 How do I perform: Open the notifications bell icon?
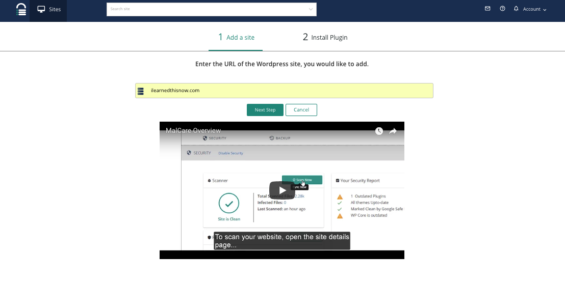click(x=516, y=9)
